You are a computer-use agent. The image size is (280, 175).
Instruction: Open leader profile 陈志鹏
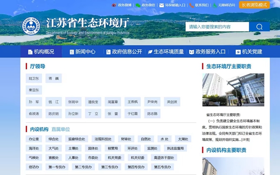pos(152,114)
